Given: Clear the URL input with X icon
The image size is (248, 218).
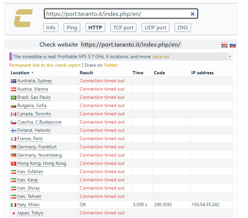Looking at the screenshot, I should (x=192, y=14).
